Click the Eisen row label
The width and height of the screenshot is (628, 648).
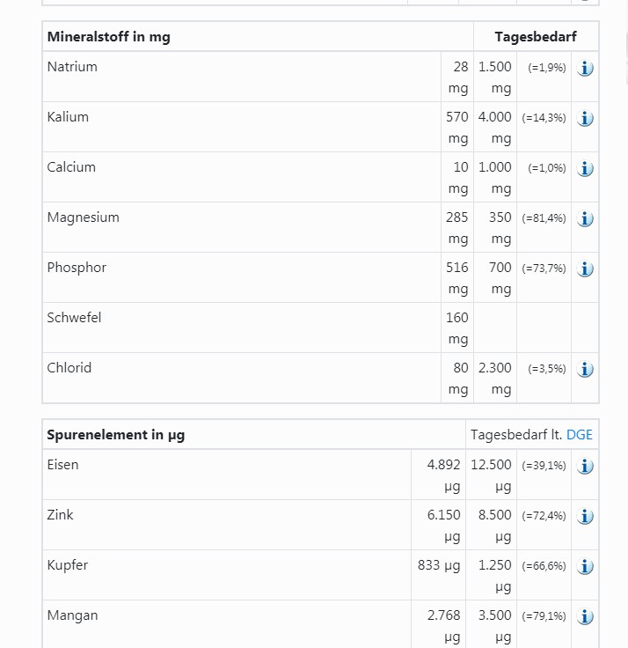pos(62,464)
